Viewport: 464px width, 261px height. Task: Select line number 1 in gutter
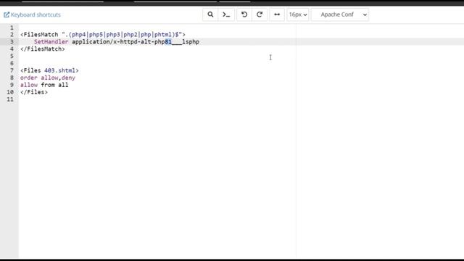pos(12,28)
